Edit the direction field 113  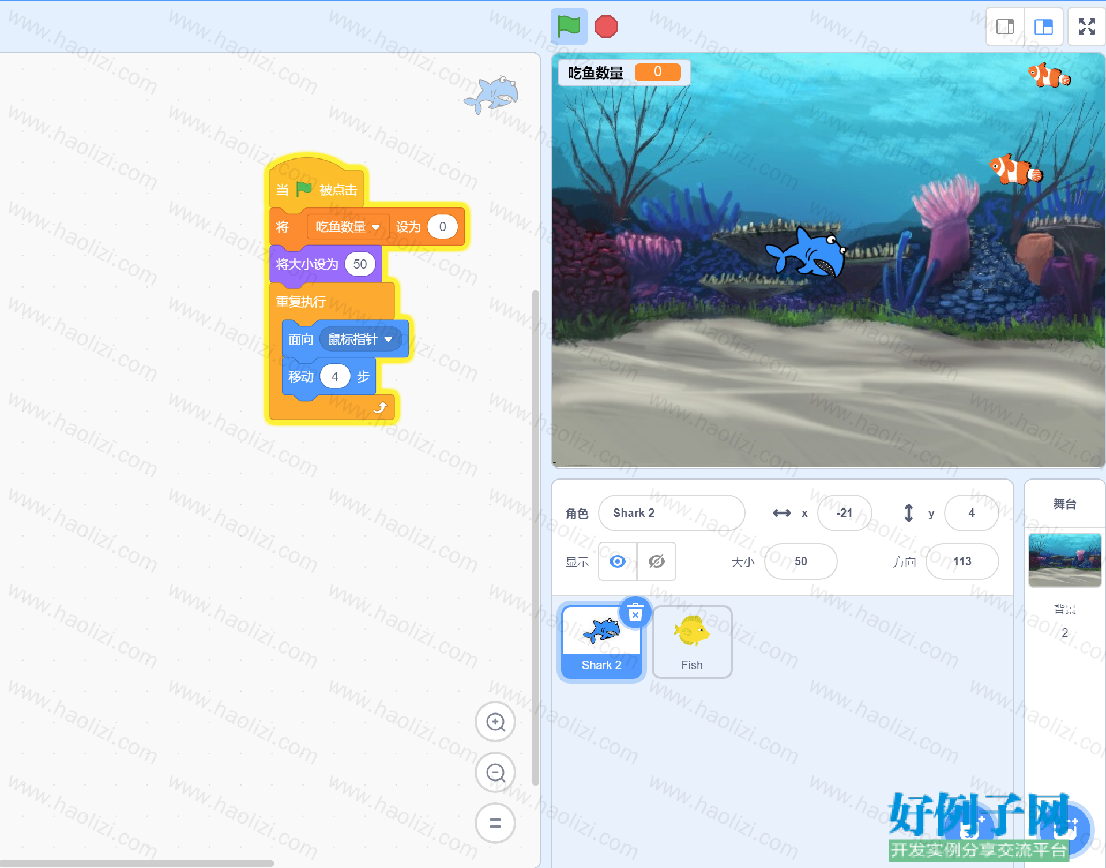coord(962,561)
